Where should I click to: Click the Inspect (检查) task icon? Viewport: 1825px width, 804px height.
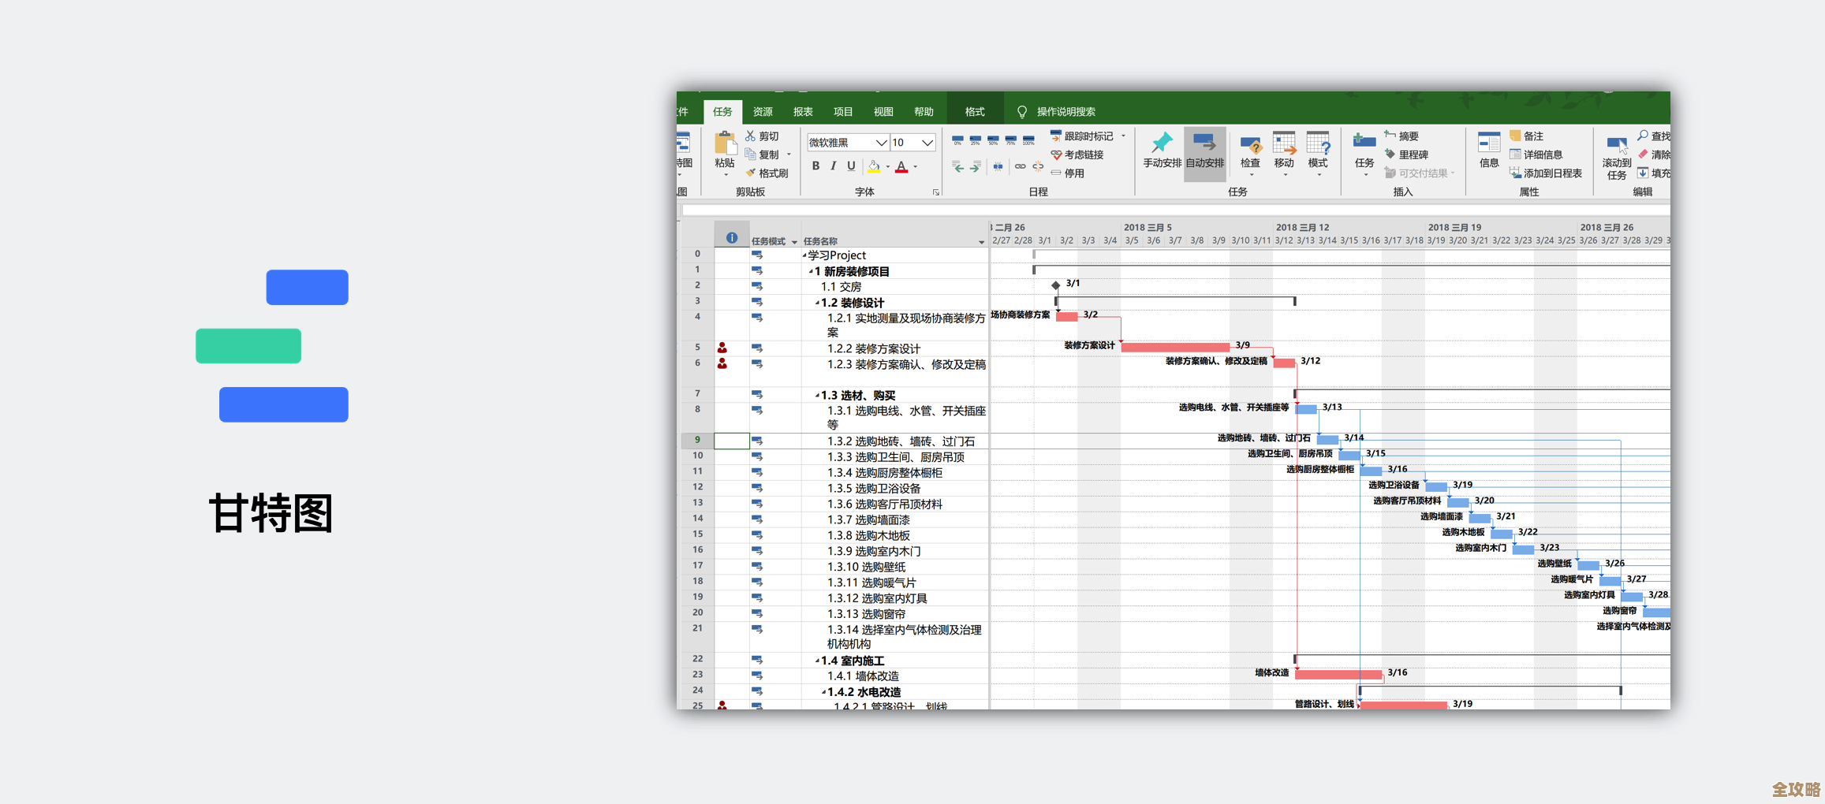click(x=1250, y=151)
